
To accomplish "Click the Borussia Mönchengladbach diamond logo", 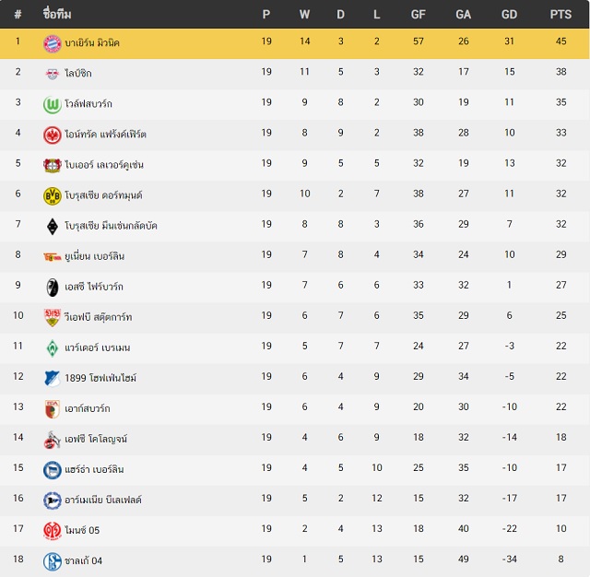I will [53, 227].
